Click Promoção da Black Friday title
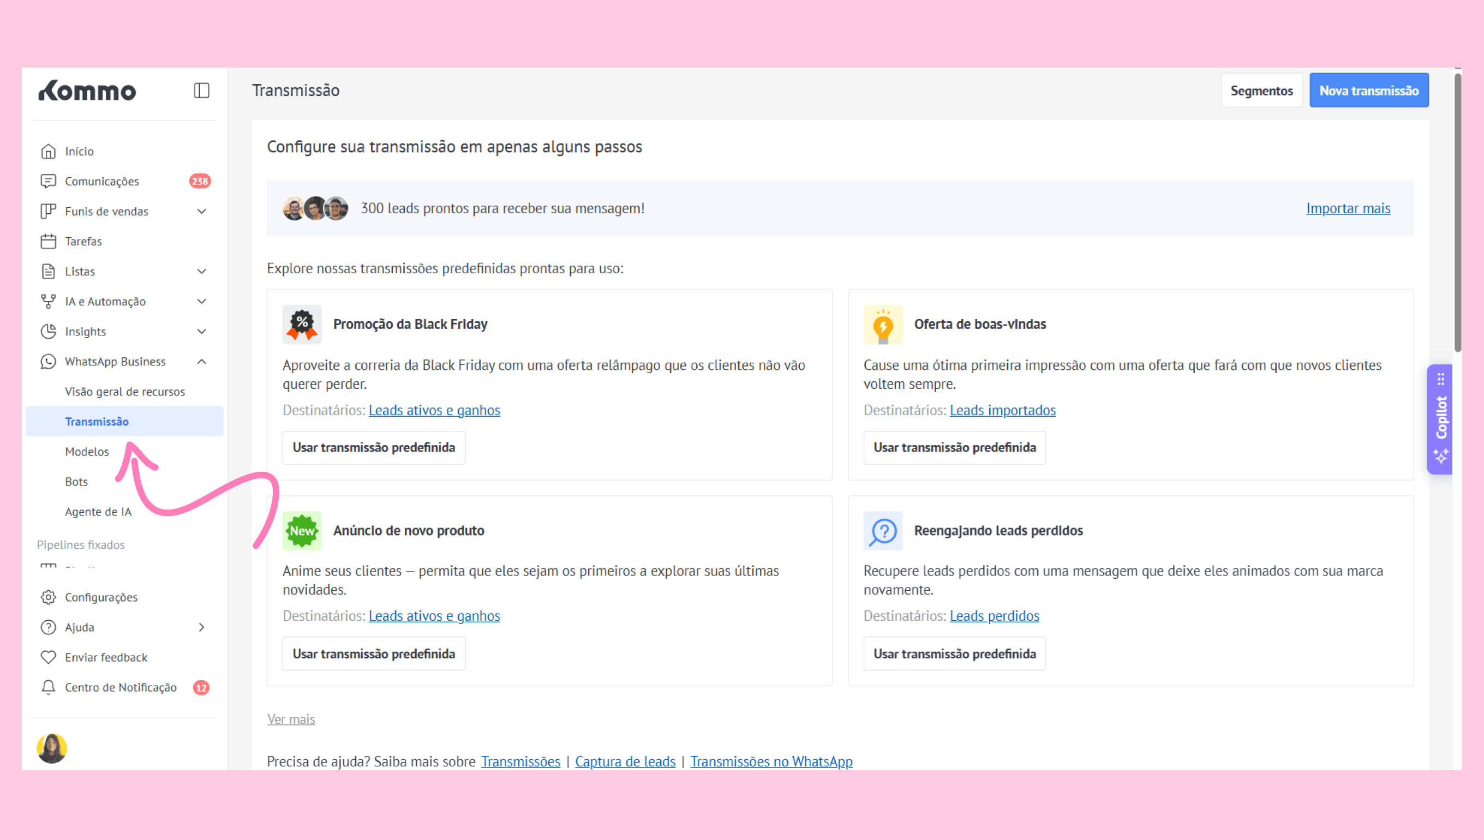Image resolution: width=1484 pixels, height=840 pixels. [x=410, y=324]
